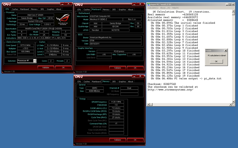238x148 pixels.
Task: Confirm OK in the Finish dialog
Action: click(216, 61)
